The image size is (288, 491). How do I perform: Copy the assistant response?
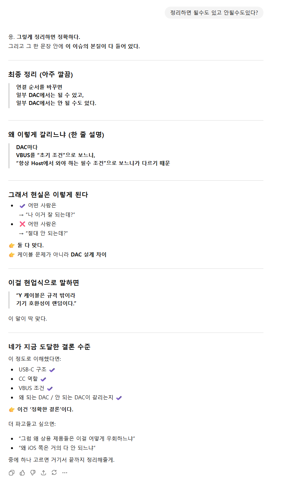tap(12, 473)
